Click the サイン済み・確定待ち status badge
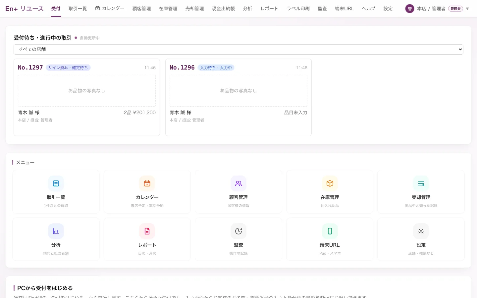The image size is (477, 298). pos(68,68)
